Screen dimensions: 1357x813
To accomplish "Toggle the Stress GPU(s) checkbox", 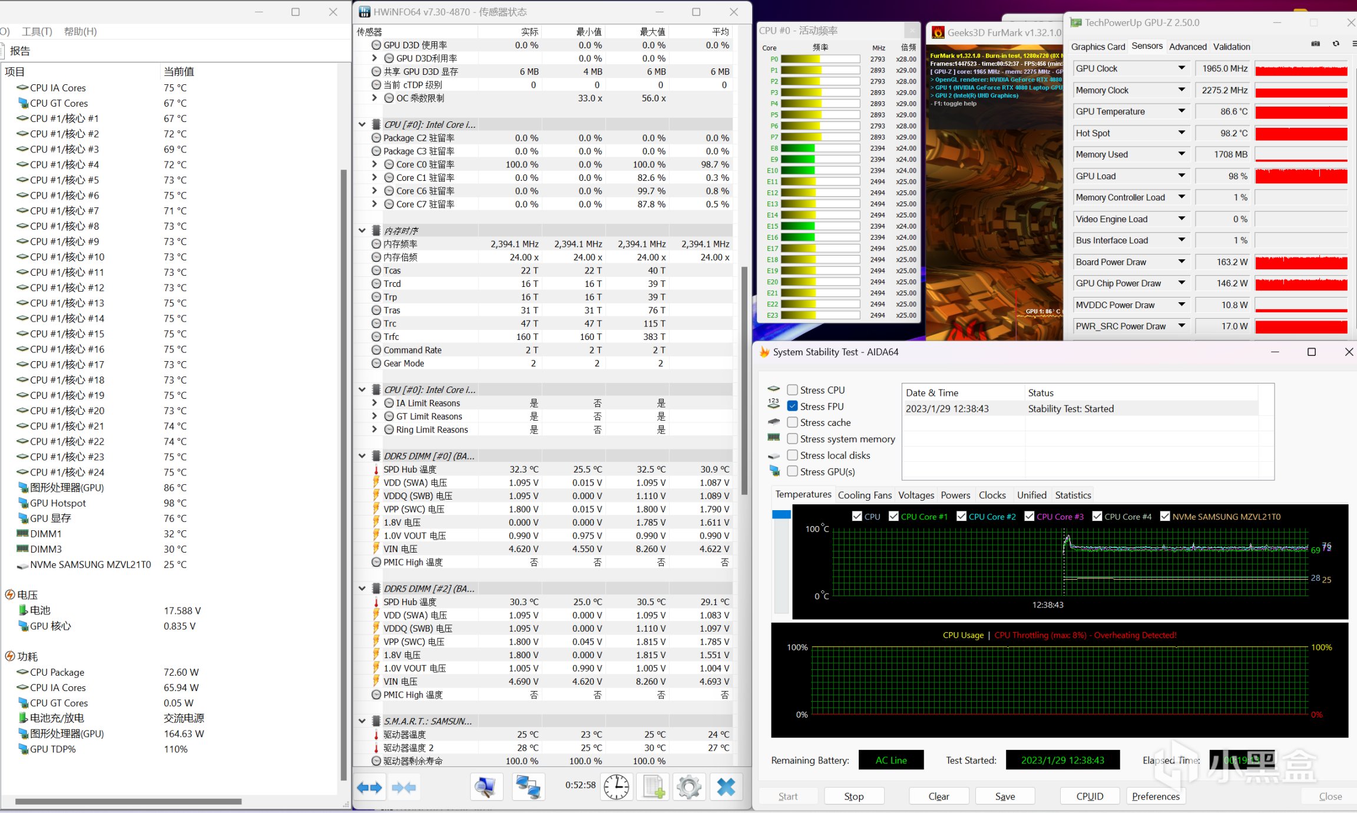I will click(x=793, y=471).
